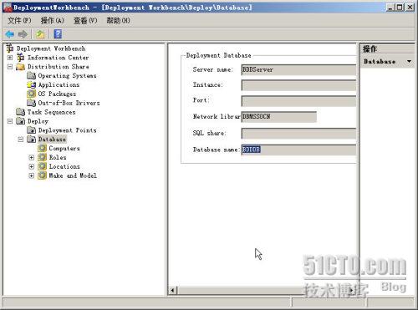Screen dimensions: 418x310
Task: Select Roles under Database
Action: pyautogui.click(x=58, y=157)
